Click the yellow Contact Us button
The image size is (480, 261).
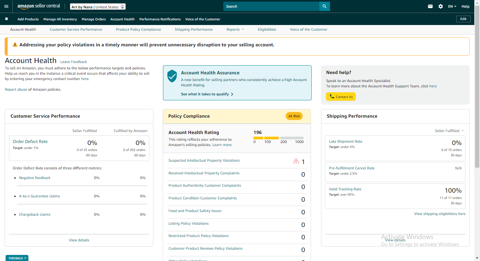(341, 97)
